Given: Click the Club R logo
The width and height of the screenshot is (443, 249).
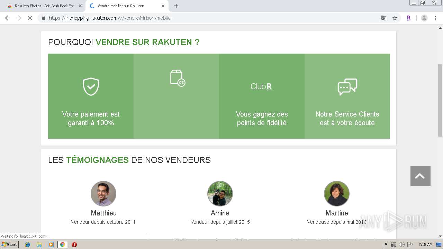Looking at the screenshot, I should point(261,86).
